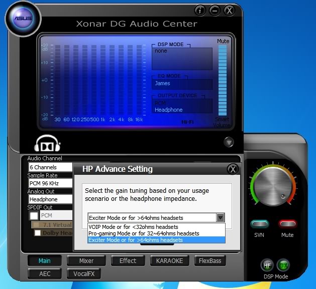Click the Hi-Fi indicator in display

(187, 122)
